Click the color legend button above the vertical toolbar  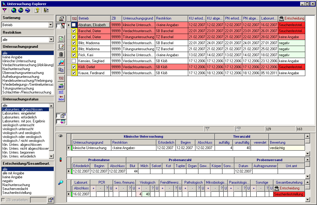pyautogui.click(x=61, y=19)
